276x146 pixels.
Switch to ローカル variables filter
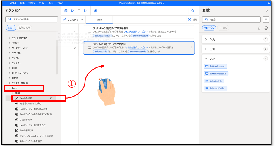point(223,28)
